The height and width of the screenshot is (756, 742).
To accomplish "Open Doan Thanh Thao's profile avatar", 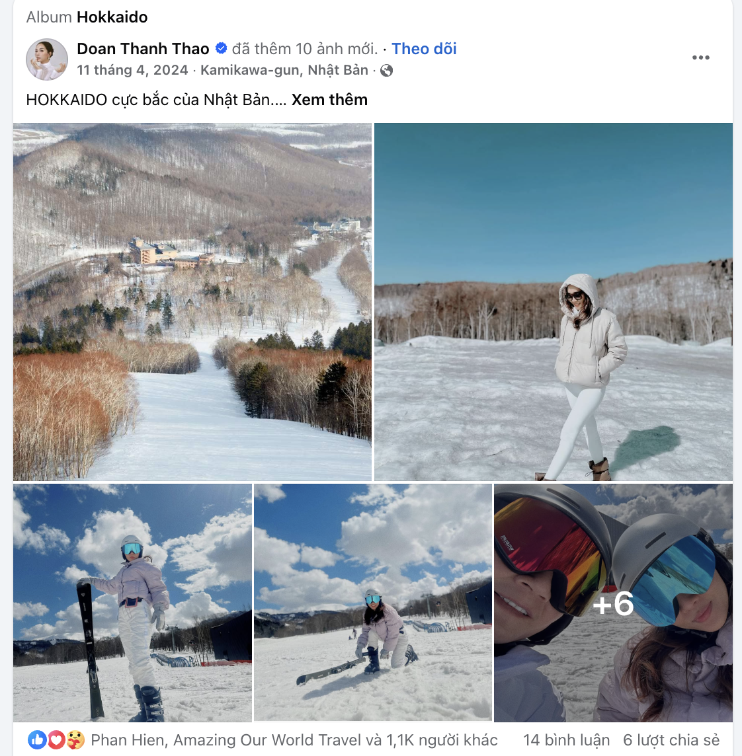I will [x=47, y=59].
